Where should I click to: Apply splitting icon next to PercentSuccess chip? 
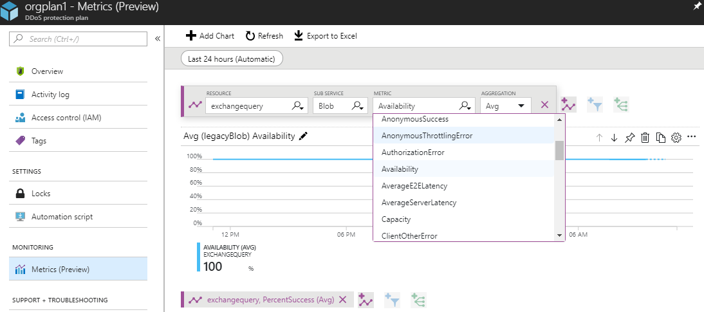(x=418, y=300)
